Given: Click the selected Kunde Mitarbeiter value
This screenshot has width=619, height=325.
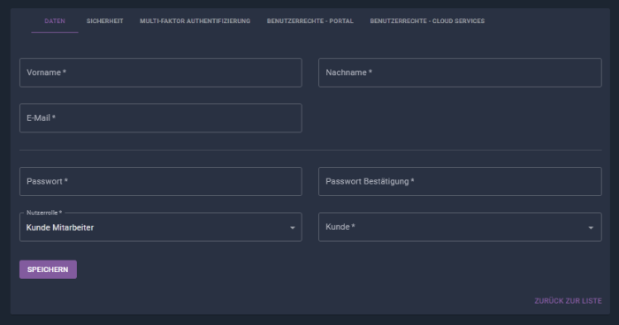Looking at the screenshot, I should tap(60, 228).
